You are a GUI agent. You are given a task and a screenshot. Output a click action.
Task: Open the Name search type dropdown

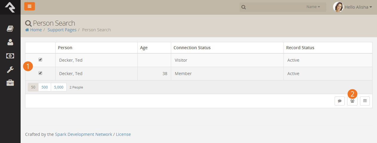pyautogui.click(x=313, y=7)
